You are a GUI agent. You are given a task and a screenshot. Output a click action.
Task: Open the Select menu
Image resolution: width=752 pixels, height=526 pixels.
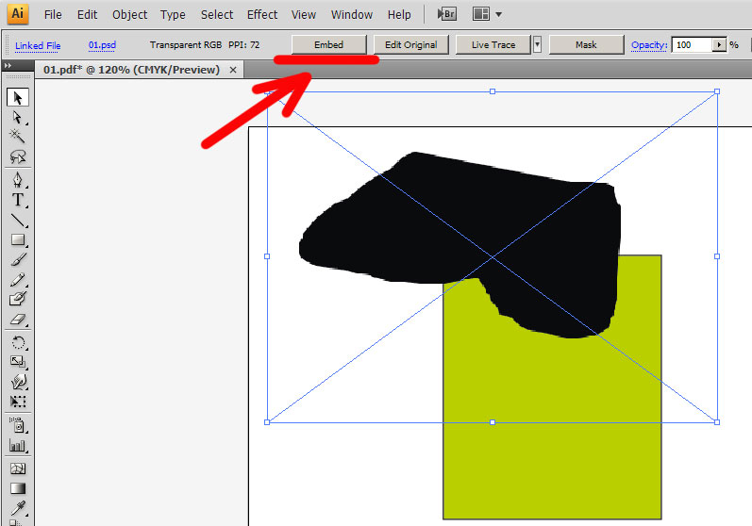click(217, 15)
